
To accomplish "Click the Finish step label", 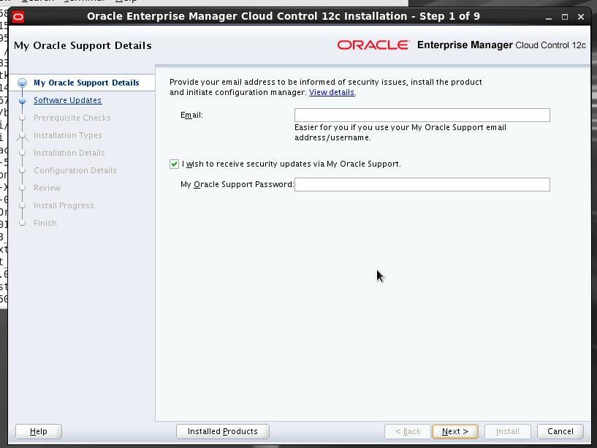I will coord(45,223).
